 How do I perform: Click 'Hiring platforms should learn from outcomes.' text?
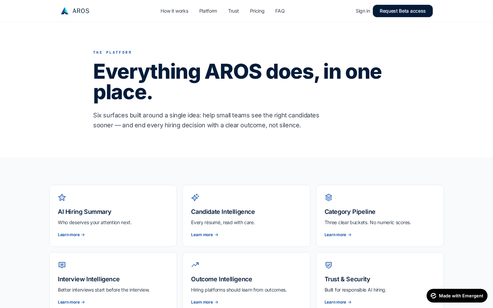(239, 290)
